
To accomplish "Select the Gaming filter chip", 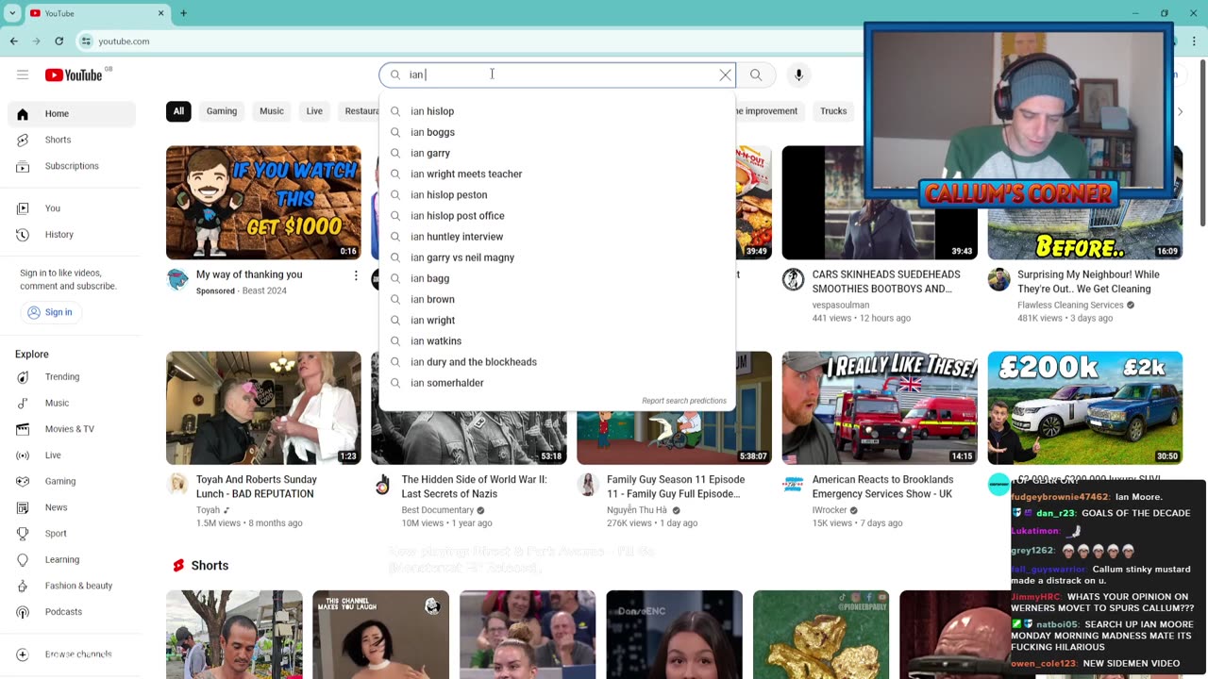I will pos(222,111).
